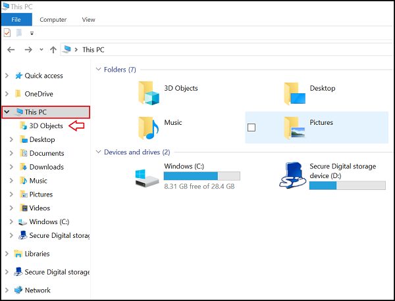The width and height of the screenshot is (395, 301).
Task: Click the Windows (C:) storage usage bar
Action: coord(201,176)
